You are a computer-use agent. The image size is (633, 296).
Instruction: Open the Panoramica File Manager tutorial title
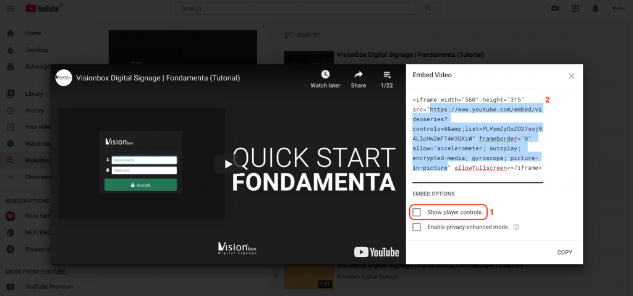coord(430,266)
